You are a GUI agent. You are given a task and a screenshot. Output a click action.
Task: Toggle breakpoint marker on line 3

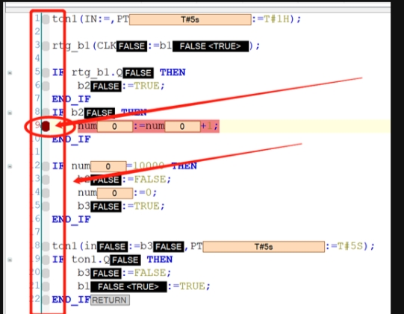46,46
